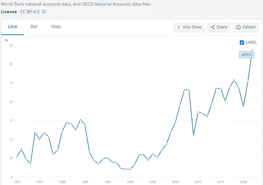The height and width of the screenshot is (185, 263).
Task: Click the 2012 dip data point
Action: [x=207, y=116]
